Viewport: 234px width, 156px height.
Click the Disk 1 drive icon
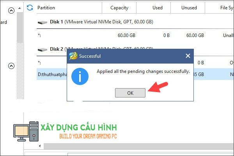(43, 22)
